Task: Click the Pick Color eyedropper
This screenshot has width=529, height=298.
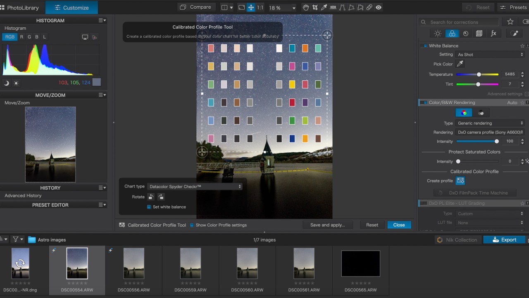Action: point(460,64)
